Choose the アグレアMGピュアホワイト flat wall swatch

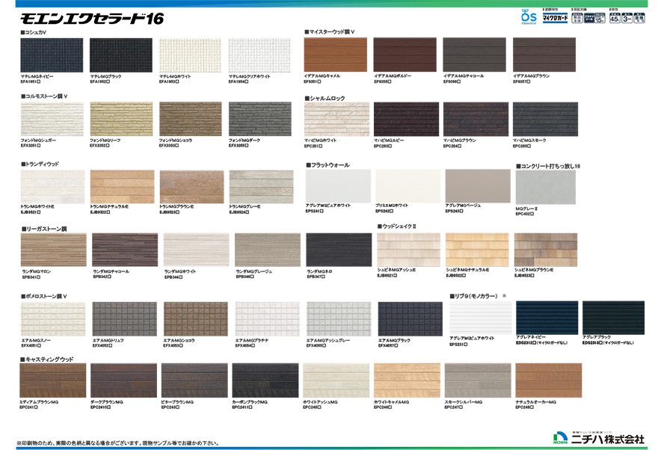click(x=338, y=186)
